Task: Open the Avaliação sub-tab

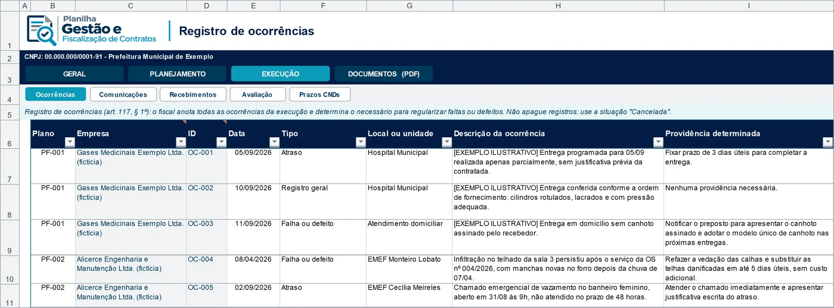Action: coord(257,94)
